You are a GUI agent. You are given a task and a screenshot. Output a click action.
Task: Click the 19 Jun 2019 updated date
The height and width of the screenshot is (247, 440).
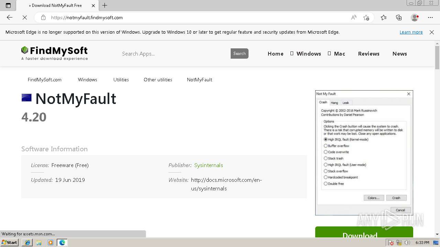(70, 180)
